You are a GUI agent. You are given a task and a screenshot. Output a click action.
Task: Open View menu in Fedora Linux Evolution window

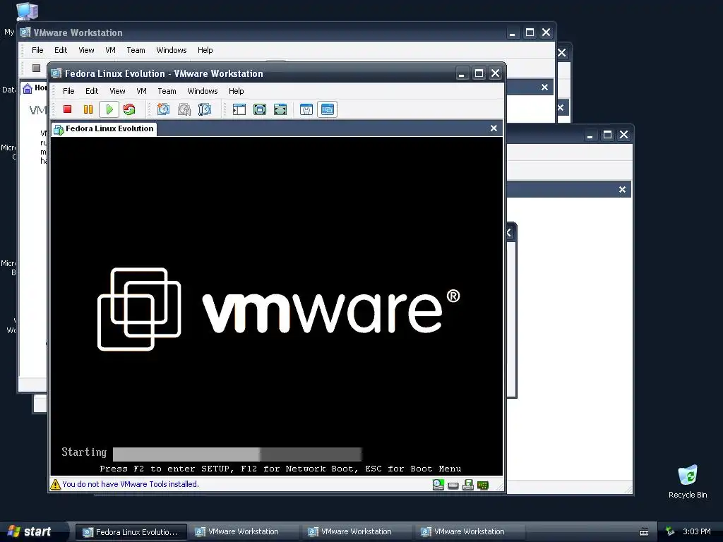click(x=117, y=91)
